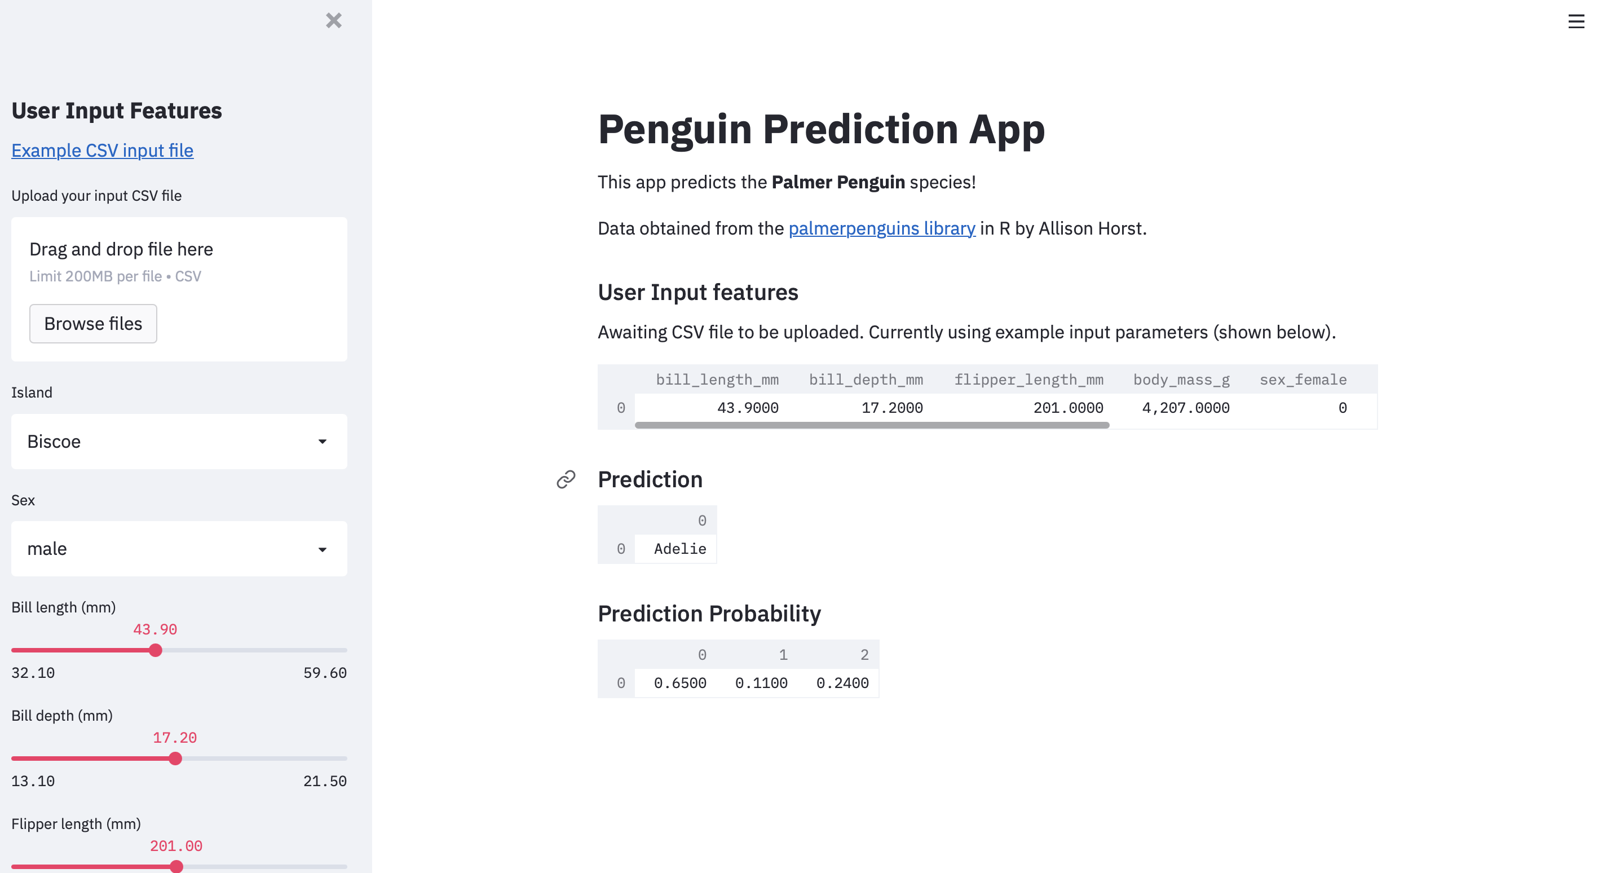Click the Bill length slider handle
Viewport: 1607px width, 873px height.
(x=155, y=650)
